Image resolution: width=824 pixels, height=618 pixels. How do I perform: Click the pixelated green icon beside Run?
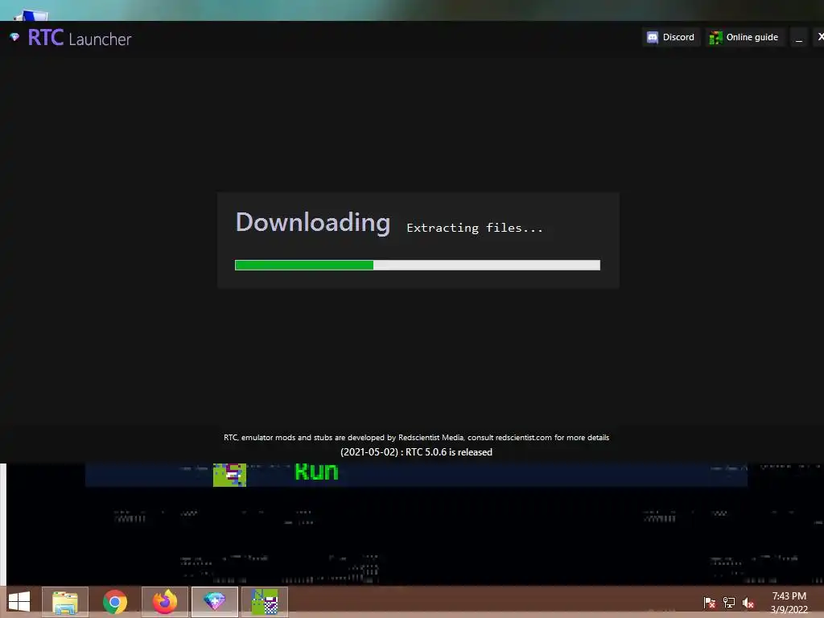coord(229,475)
